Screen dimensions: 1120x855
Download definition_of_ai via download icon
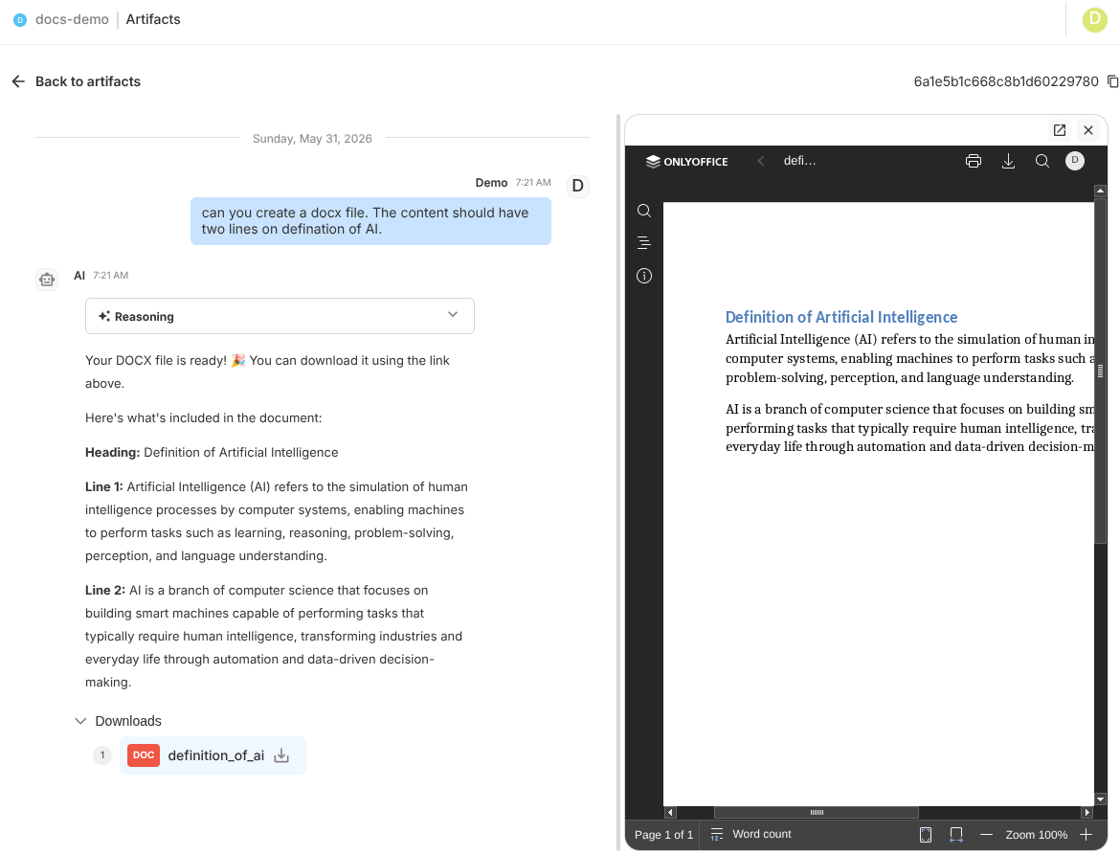[281, 755]
